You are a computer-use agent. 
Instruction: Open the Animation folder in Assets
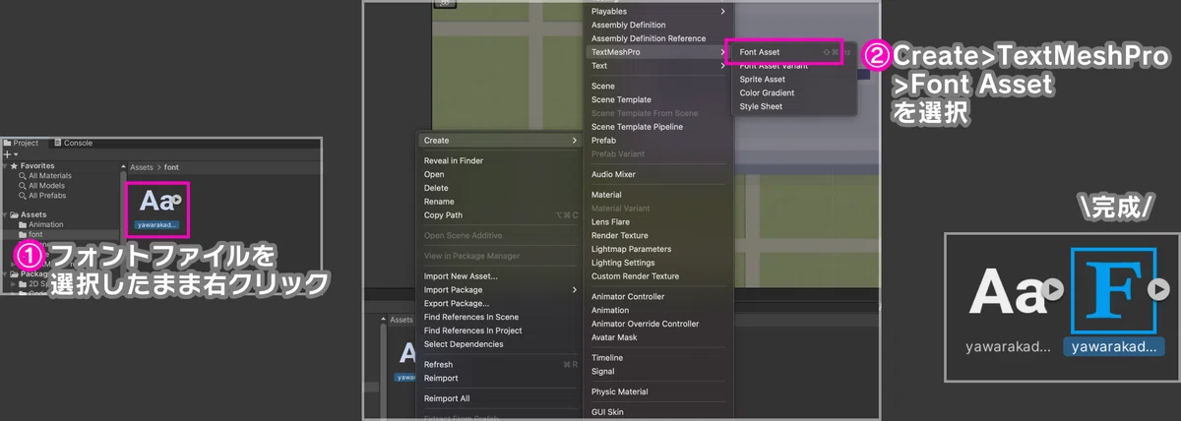tap(47, 224)
